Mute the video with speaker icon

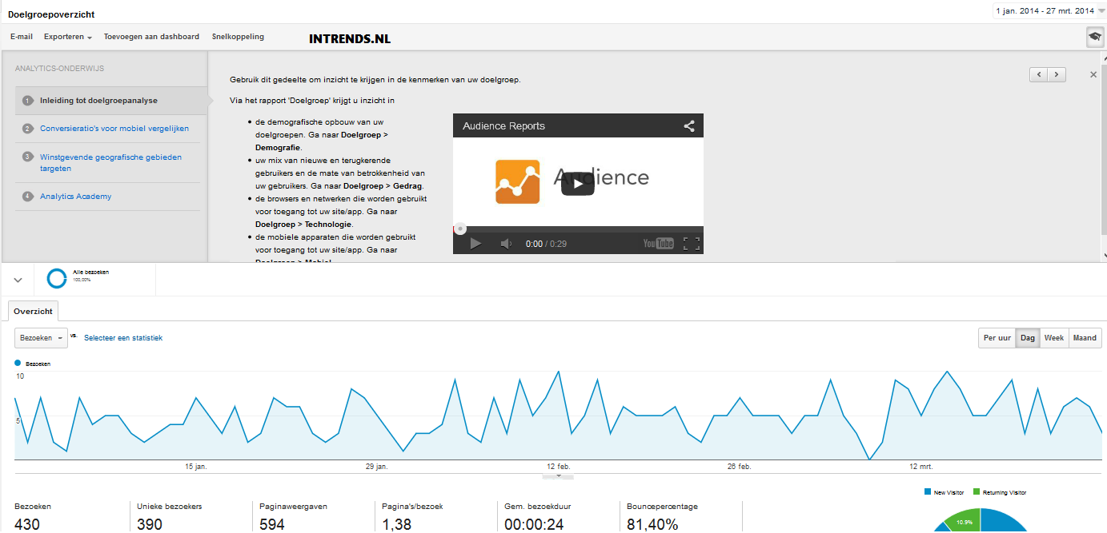coord(505,244)
